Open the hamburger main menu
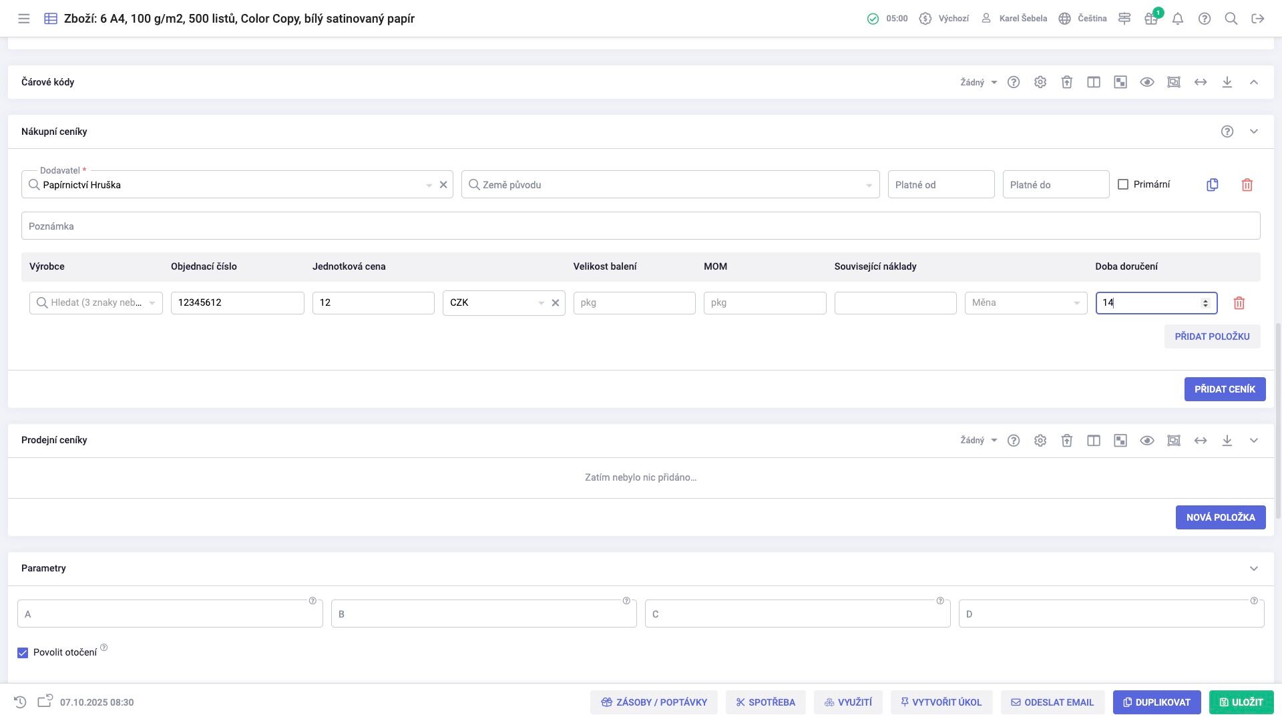Image resolution: width=1282 pixels, height=721 pixels. [24, 19]
